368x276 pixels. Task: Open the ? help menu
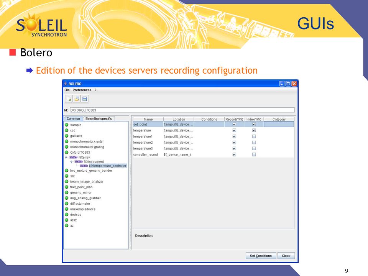coord(95,90)
